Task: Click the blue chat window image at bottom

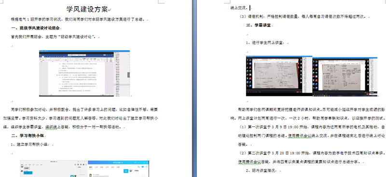Action: [118, 169]
